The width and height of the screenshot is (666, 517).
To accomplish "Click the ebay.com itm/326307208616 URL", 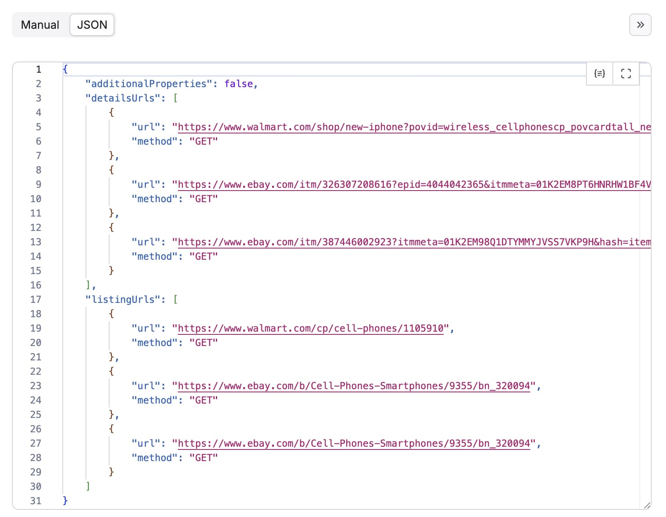I will [x=414, y=185].
